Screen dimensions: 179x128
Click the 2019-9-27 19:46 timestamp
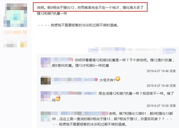pyautogui.click(x=158, y=71)
